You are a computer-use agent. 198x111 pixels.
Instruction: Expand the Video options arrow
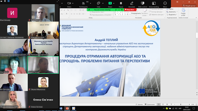[x=73, y=3]
